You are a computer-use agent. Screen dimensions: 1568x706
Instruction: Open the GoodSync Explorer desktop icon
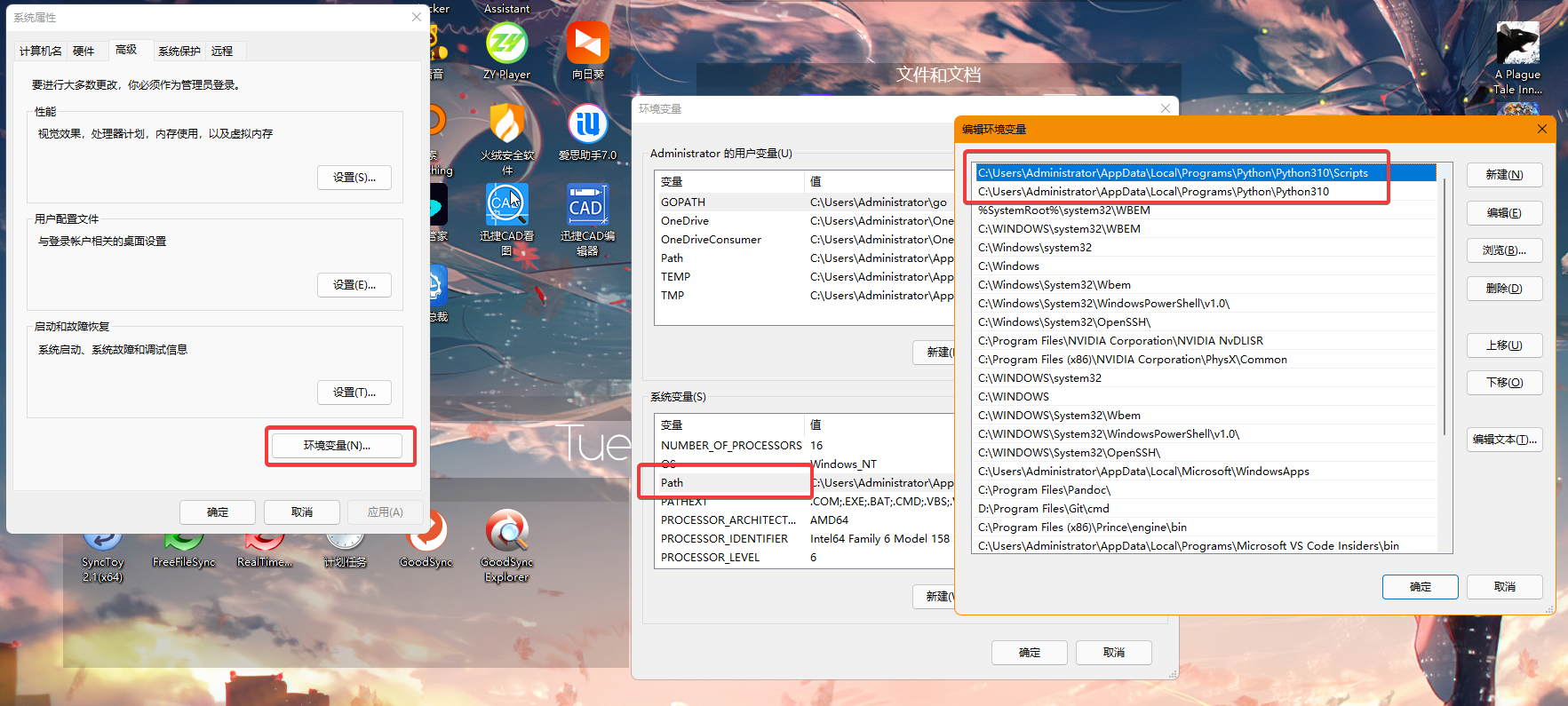(x=506, y=545)
